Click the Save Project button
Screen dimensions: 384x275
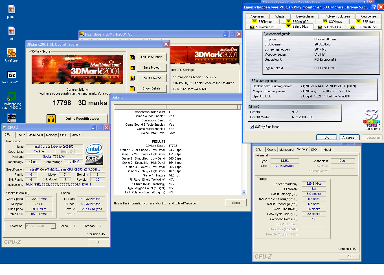click(x=152, y=68)
